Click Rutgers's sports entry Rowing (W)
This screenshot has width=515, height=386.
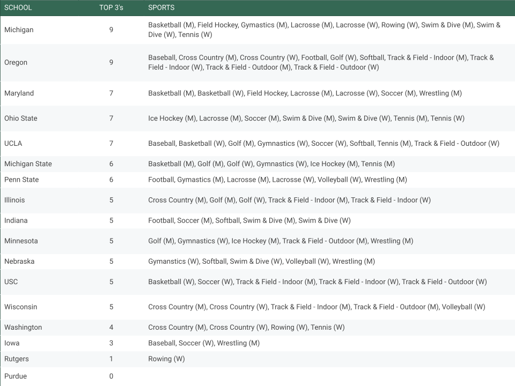166,359
